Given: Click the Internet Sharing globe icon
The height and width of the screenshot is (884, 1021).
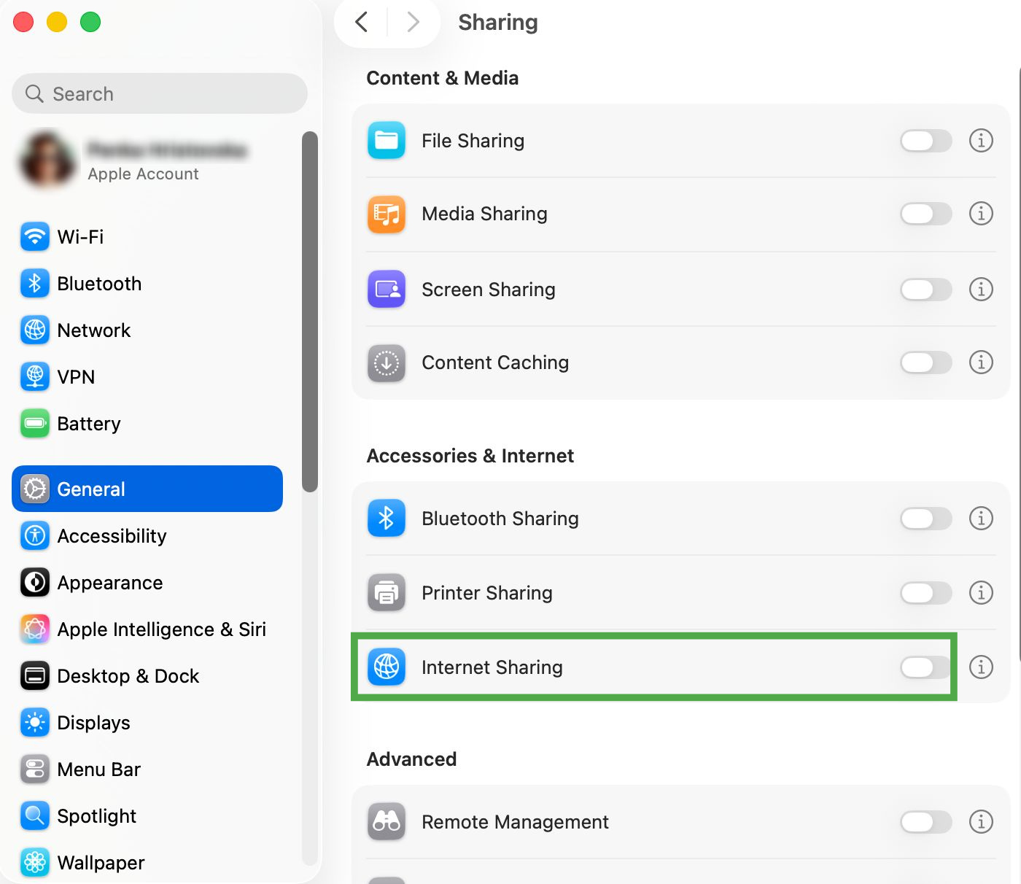Looking at the screenshot, I should click(x=387, y=667).
